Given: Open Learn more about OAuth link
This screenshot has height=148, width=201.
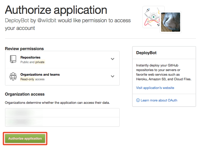Looking at the screenshot, I should (x=159, y=100).
